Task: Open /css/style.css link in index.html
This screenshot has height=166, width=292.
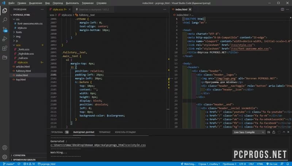Action: (242, 45)
